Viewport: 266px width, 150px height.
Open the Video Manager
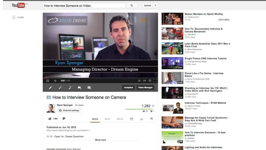[145, 87]
